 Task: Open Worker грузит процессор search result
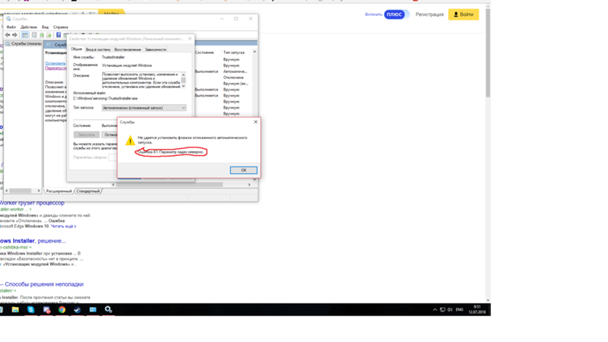(x=32, y=203)
